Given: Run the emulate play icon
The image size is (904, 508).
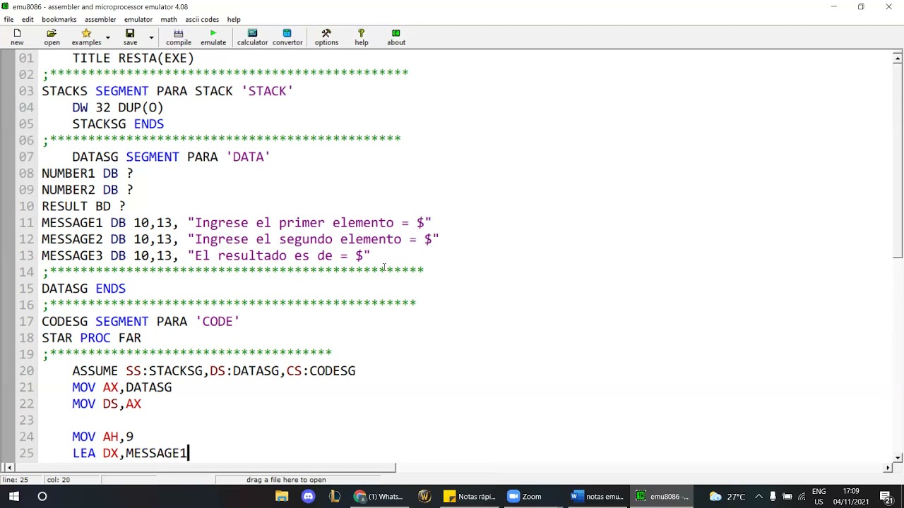Looking at the screenshot, I should [213, 37].
